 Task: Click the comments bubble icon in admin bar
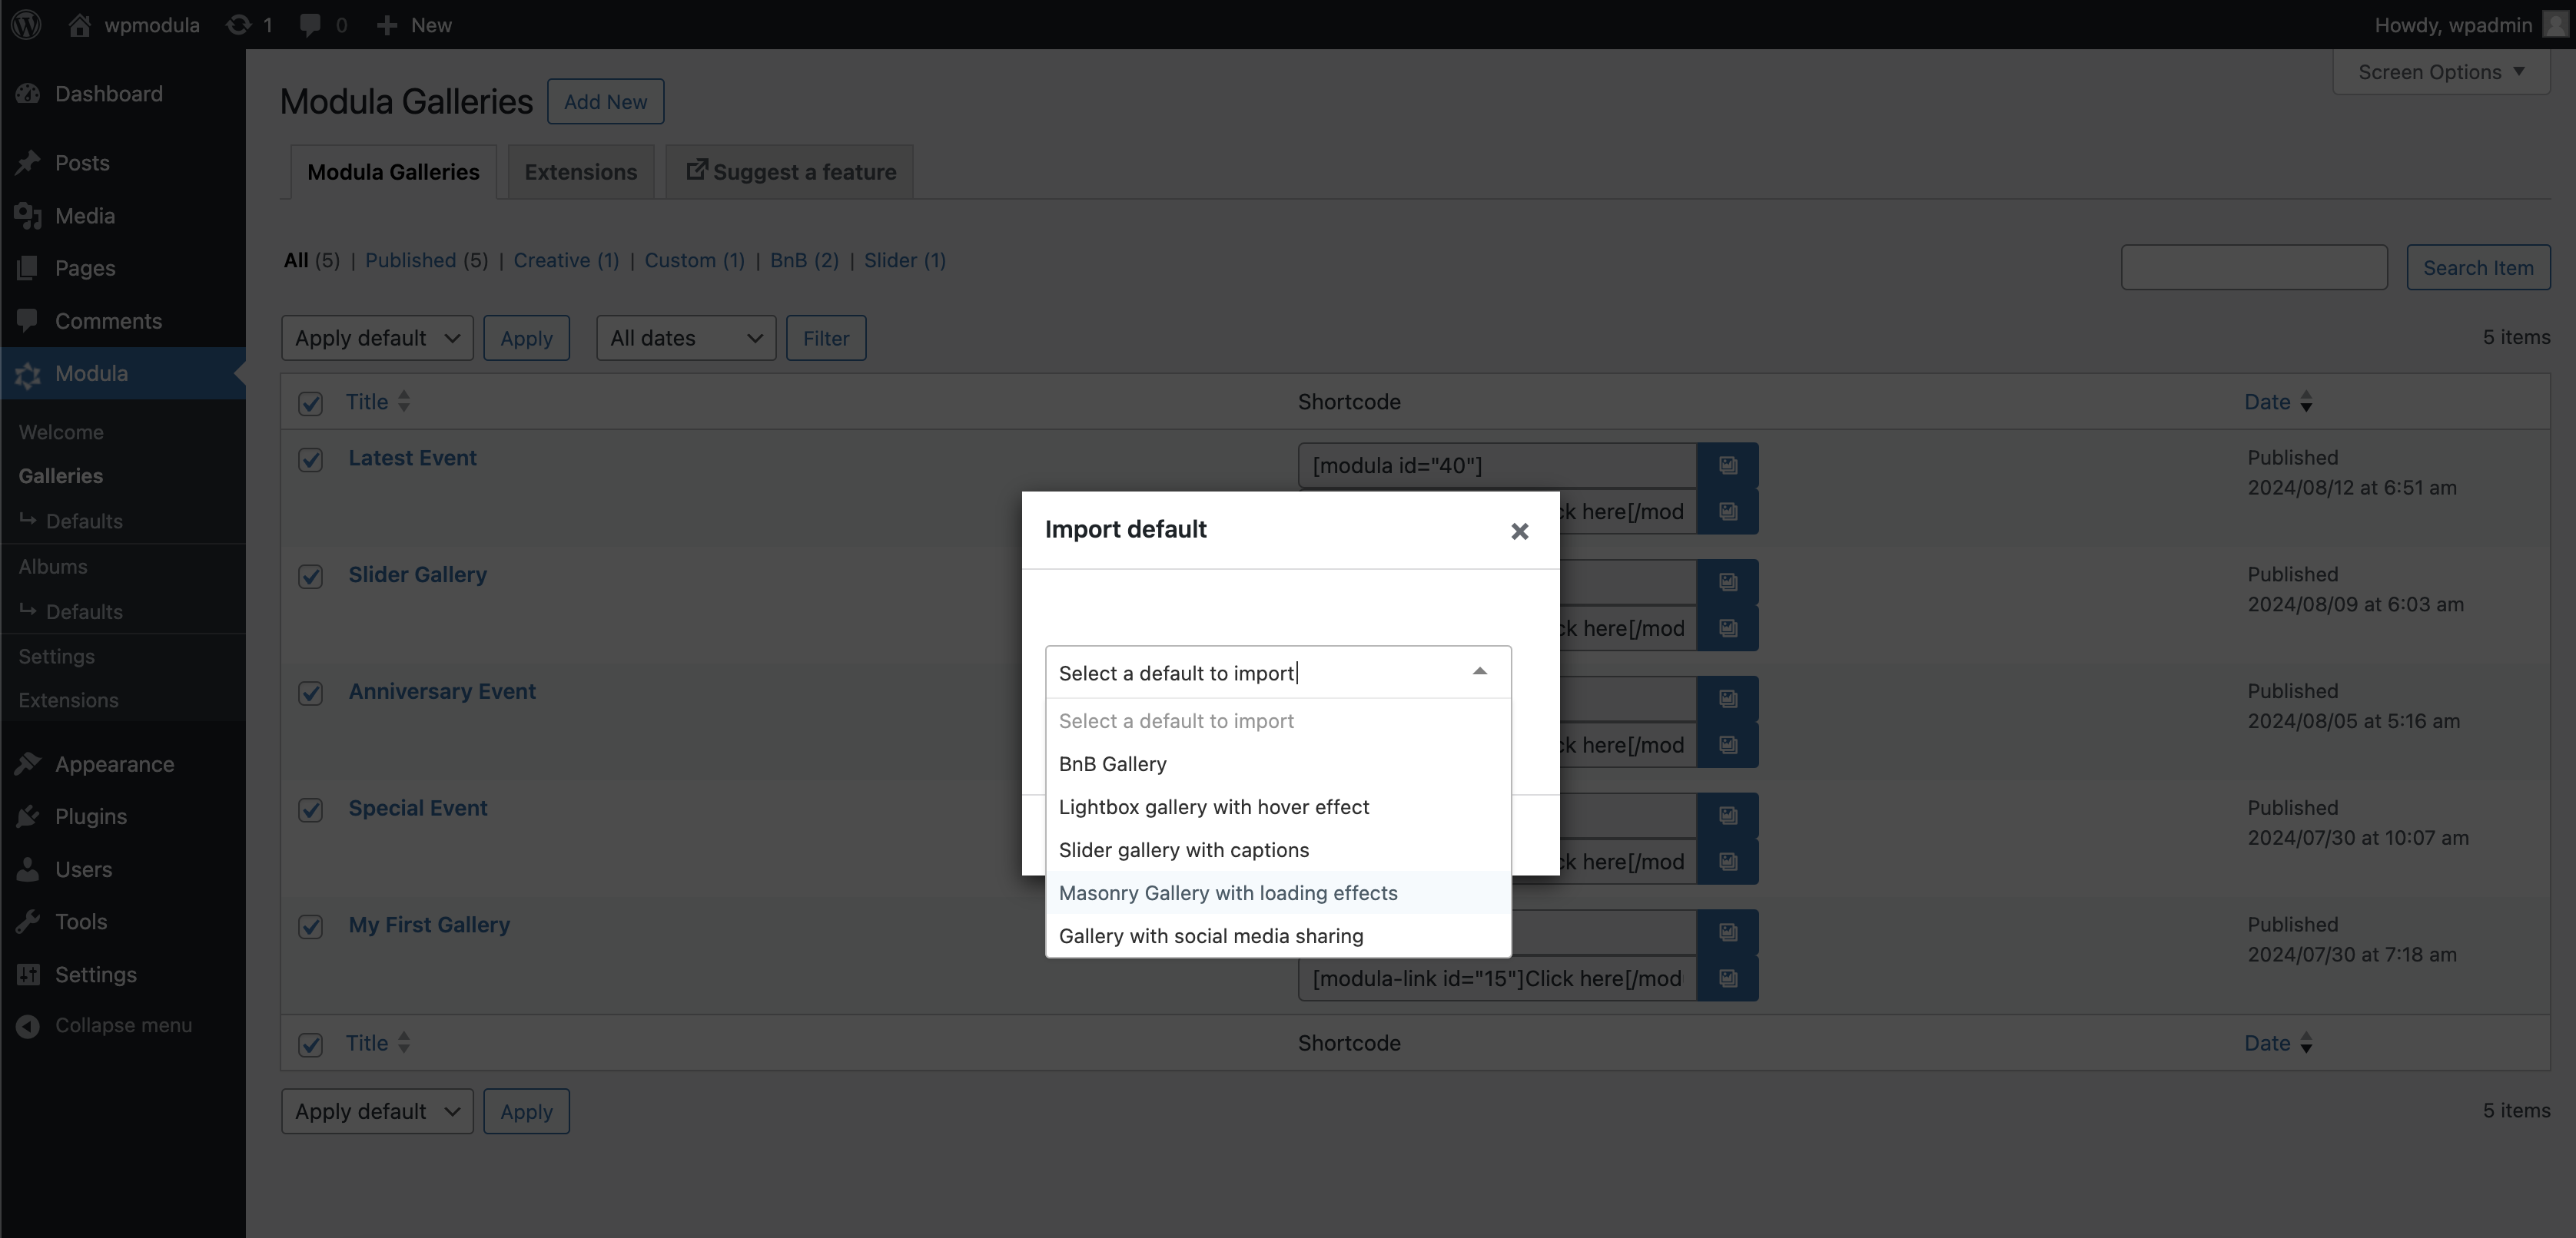point(310,24)
